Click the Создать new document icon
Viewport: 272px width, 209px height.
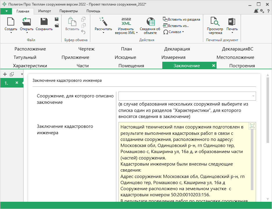pos(11,22)
